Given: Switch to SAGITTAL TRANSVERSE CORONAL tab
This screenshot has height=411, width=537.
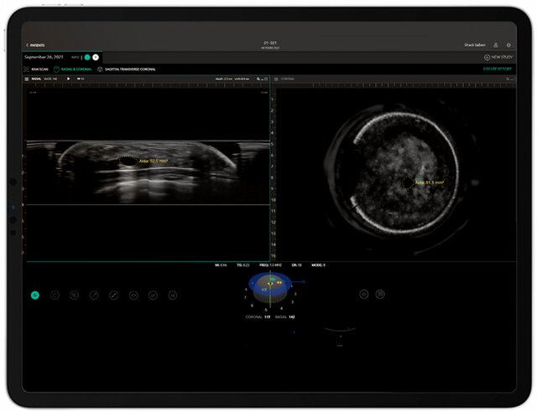Looking at the screenshot, I should pyautogui.click(x=129, y=69).
